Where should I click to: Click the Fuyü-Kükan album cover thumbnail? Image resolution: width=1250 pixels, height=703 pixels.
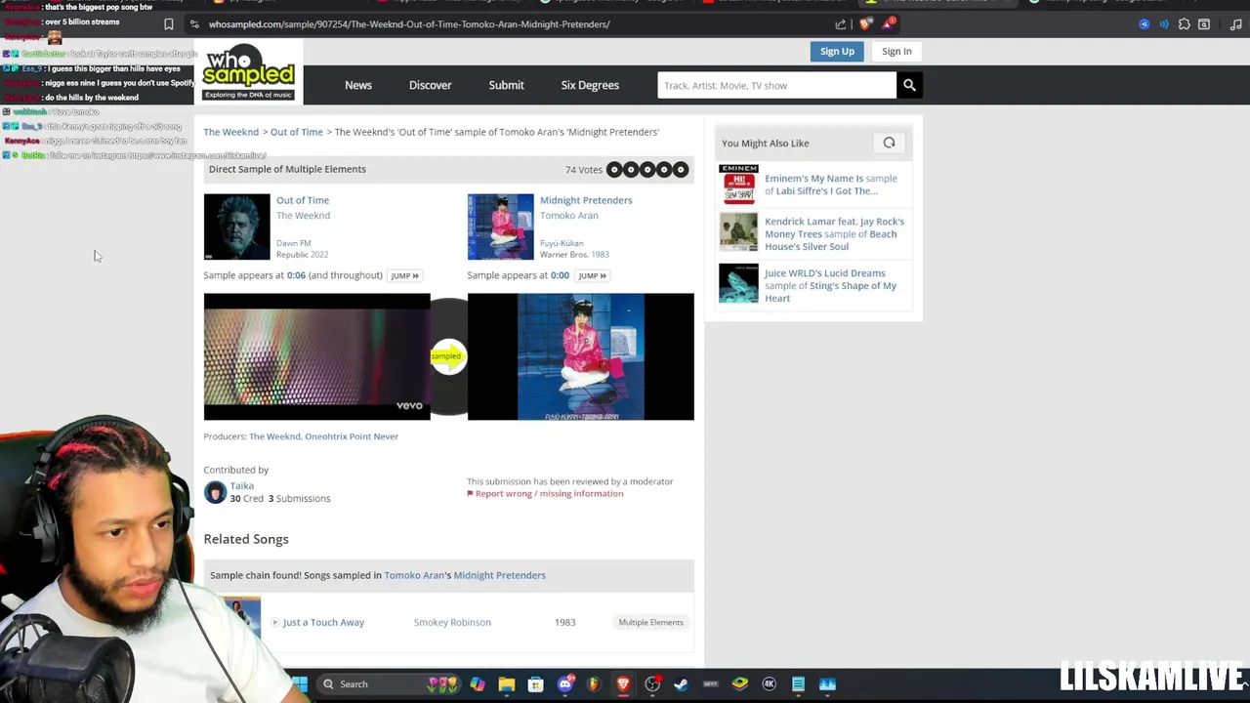[500, 227]
